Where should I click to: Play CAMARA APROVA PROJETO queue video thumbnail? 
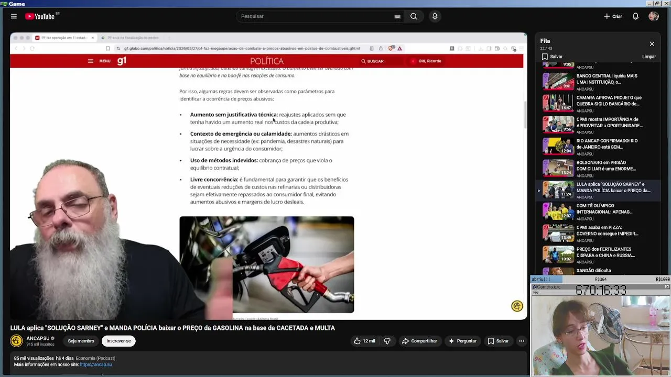click(558, 103)
